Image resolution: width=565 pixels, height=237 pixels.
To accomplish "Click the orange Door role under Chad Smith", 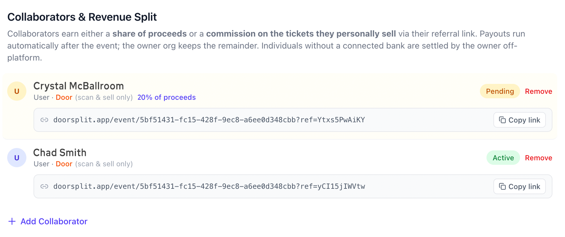I will [64, 164].
